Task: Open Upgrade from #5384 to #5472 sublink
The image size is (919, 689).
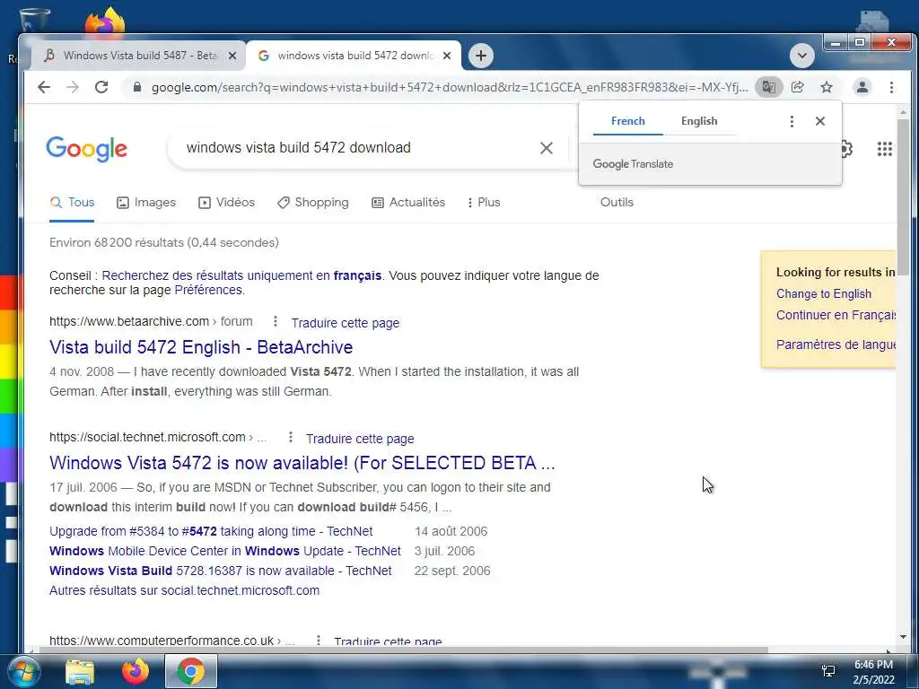Action: tap(211, 532)
